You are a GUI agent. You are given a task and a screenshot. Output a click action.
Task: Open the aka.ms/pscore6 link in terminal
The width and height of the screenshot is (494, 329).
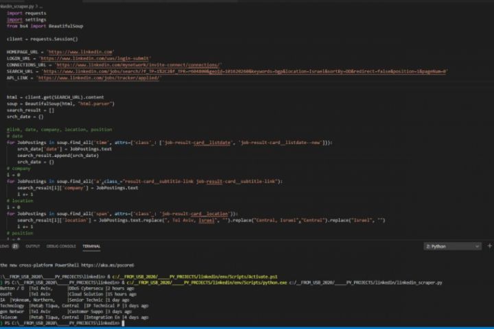pyautogui.click(x=108, y=265)
